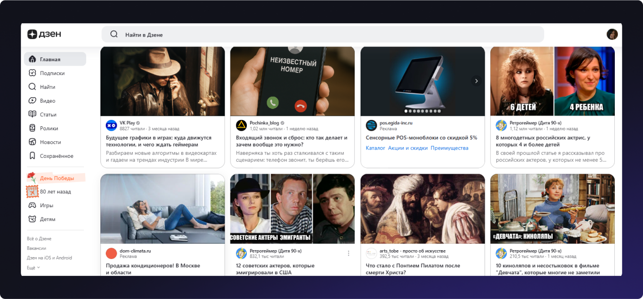This screenshot has width=643, height=299.
Task: Click the Dzen logo icon
Action: click(32, 34)
